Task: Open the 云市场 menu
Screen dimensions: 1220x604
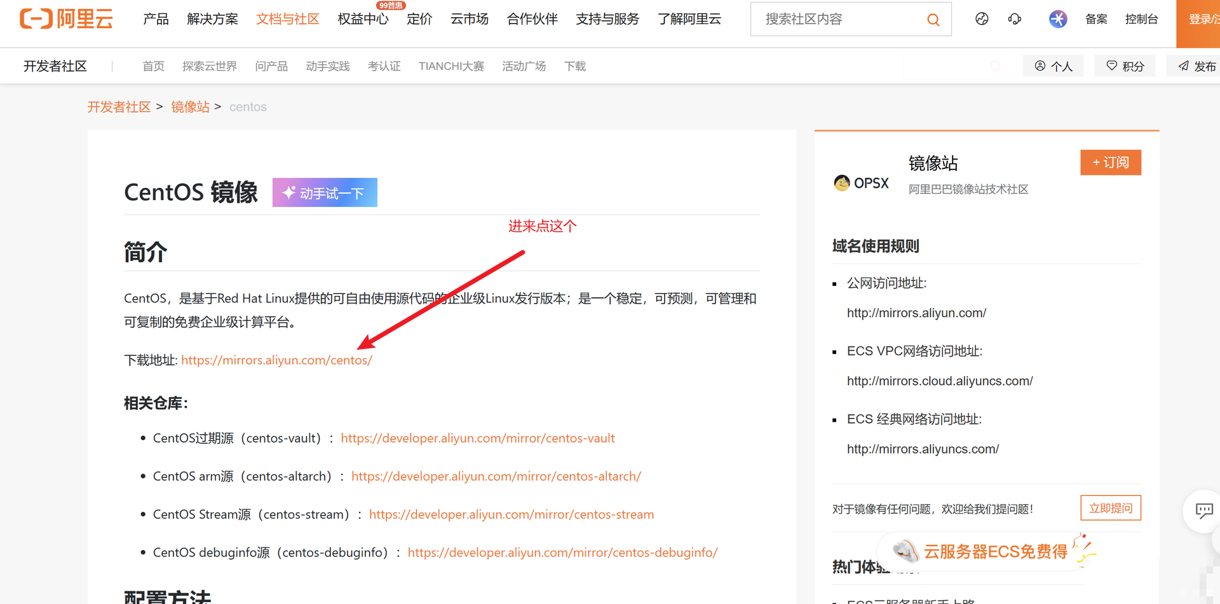Action: pyautogui.click(x=470, y=19)
